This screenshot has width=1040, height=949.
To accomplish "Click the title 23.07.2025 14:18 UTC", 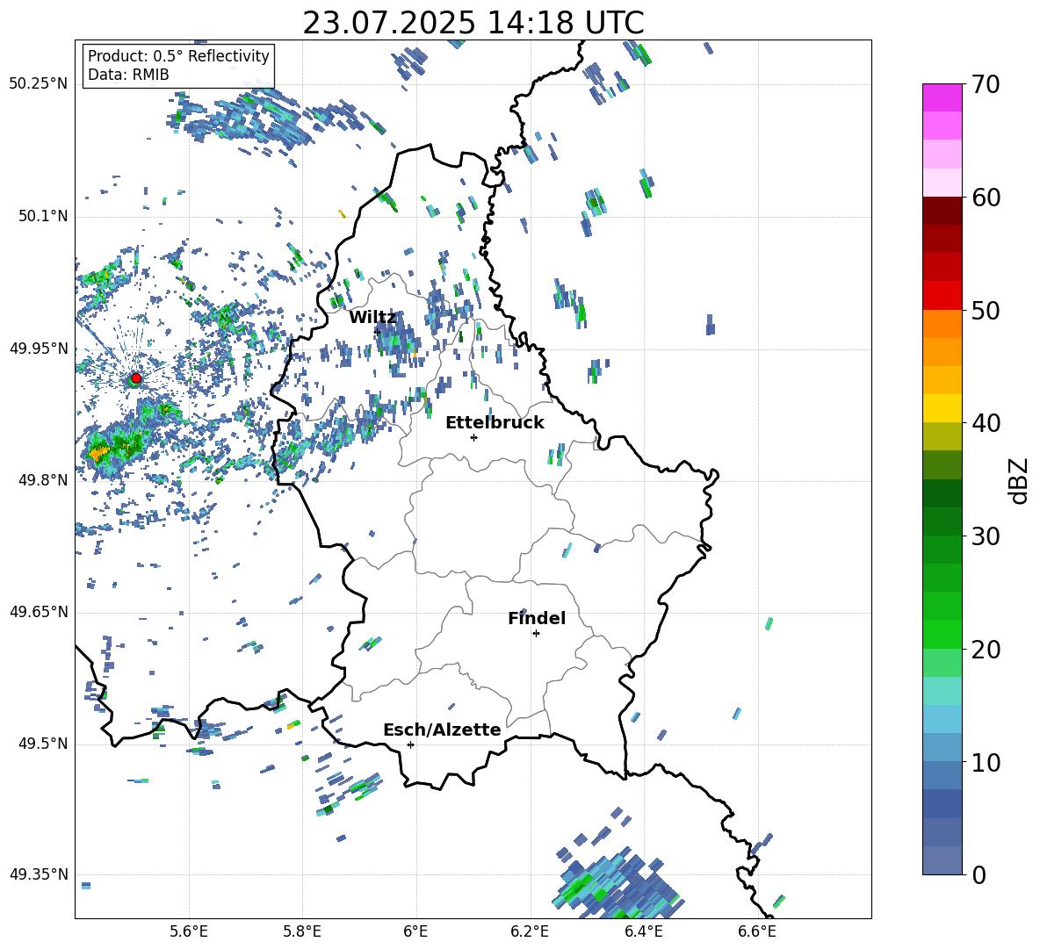I will point(473,23).
